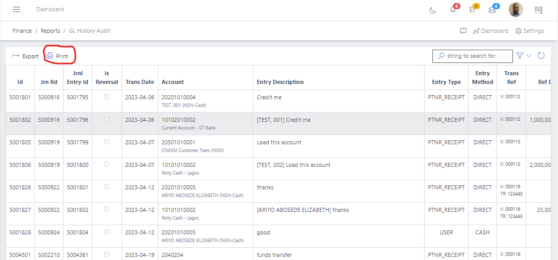The image size is (558, 260).
Task: Sort by Entry Method column header
Action: [x=483, y=77]
